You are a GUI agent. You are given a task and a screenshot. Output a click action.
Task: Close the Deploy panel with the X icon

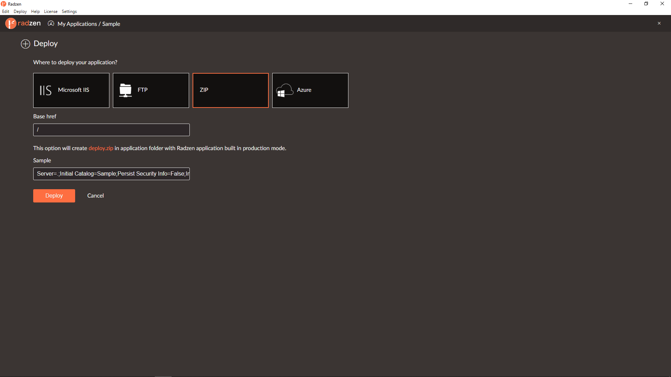pos(659,23)
